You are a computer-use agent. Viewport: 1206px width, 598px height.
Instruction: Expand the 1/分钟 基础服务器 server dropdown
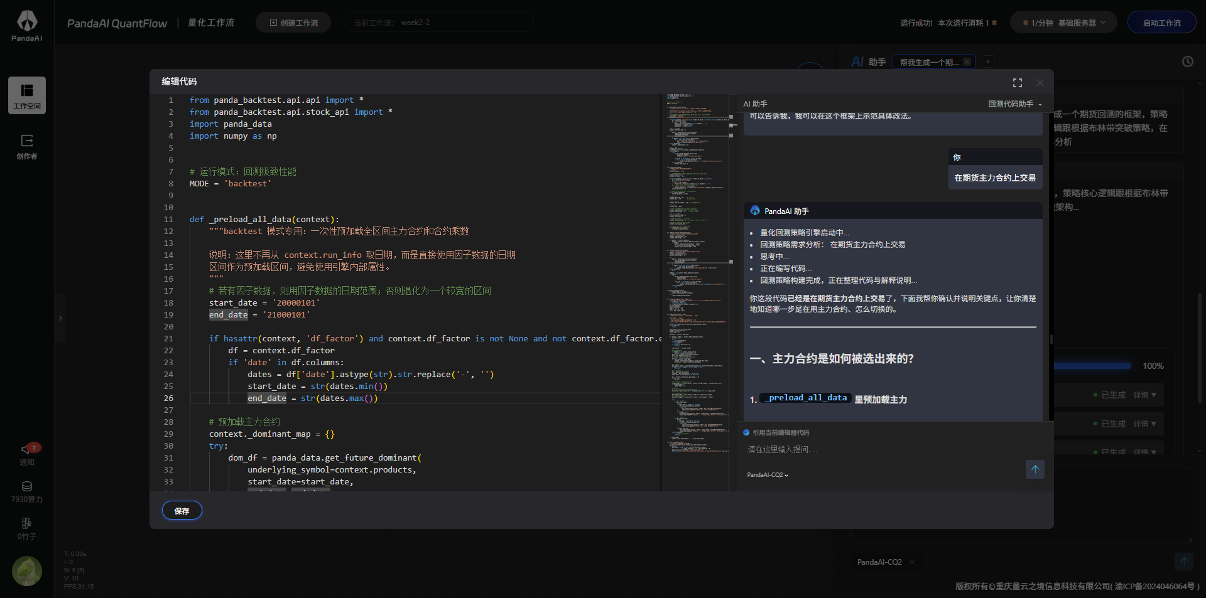coord(1063,23)
